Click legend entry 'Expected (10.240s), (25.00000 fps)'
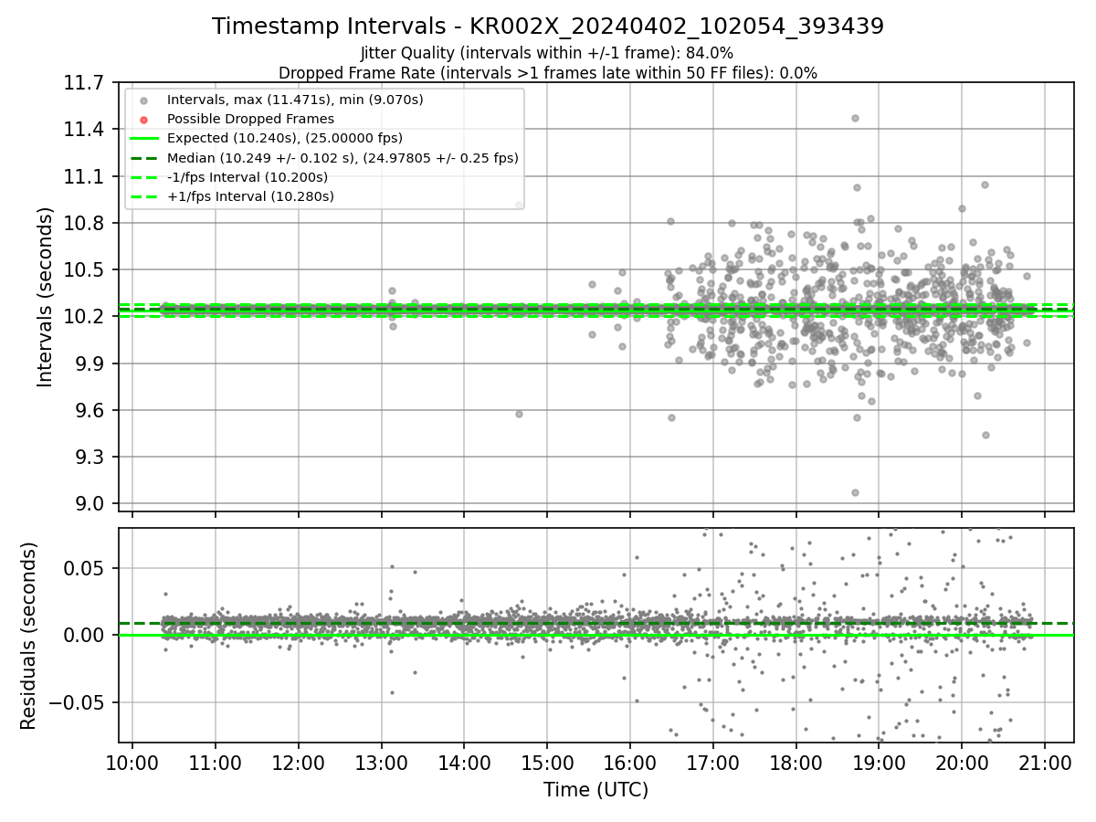Image resolution: width=1096 pixels, height=822 pixels. point(283,138)
